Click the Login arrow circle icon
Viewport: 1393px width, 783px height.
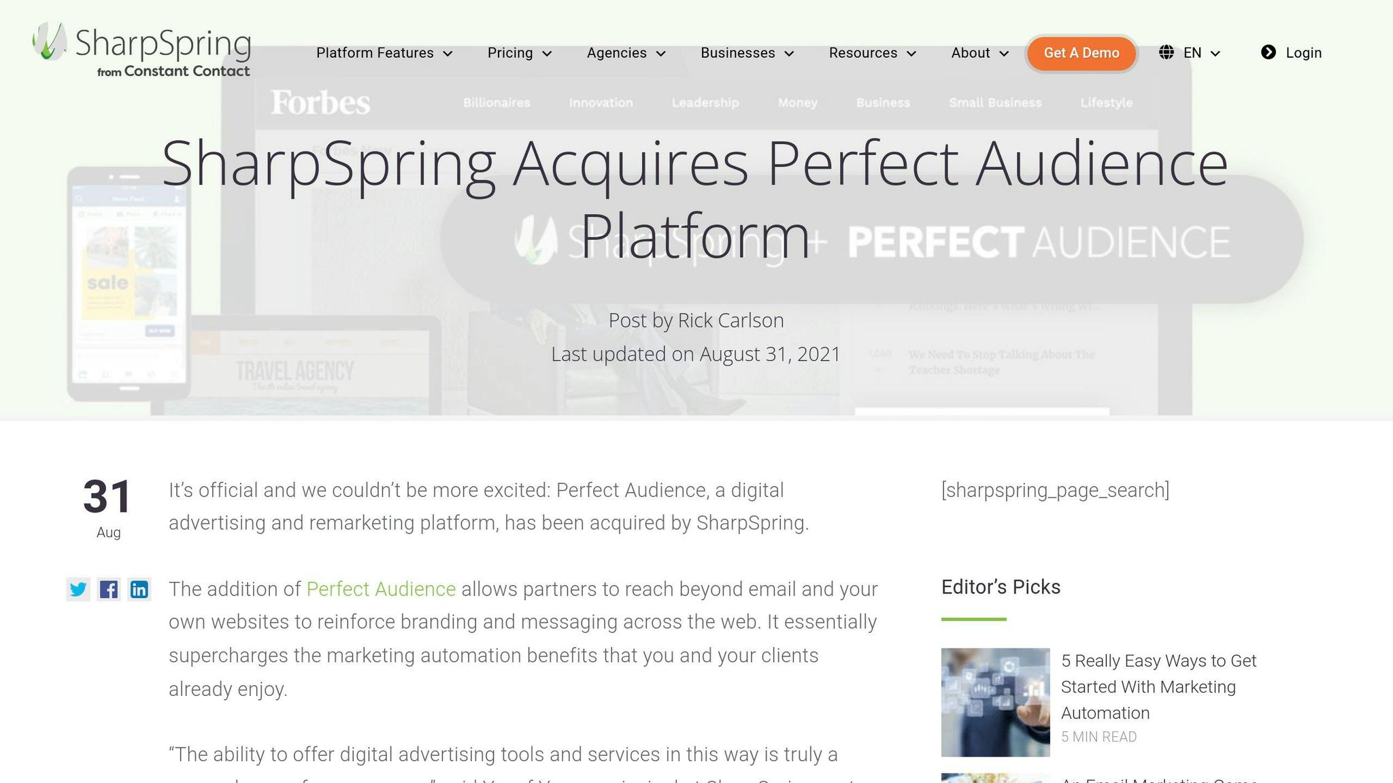(x=1269, y=52)
